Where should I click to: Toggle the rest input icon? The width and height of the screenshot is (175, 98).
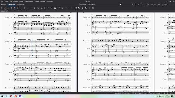34,8
